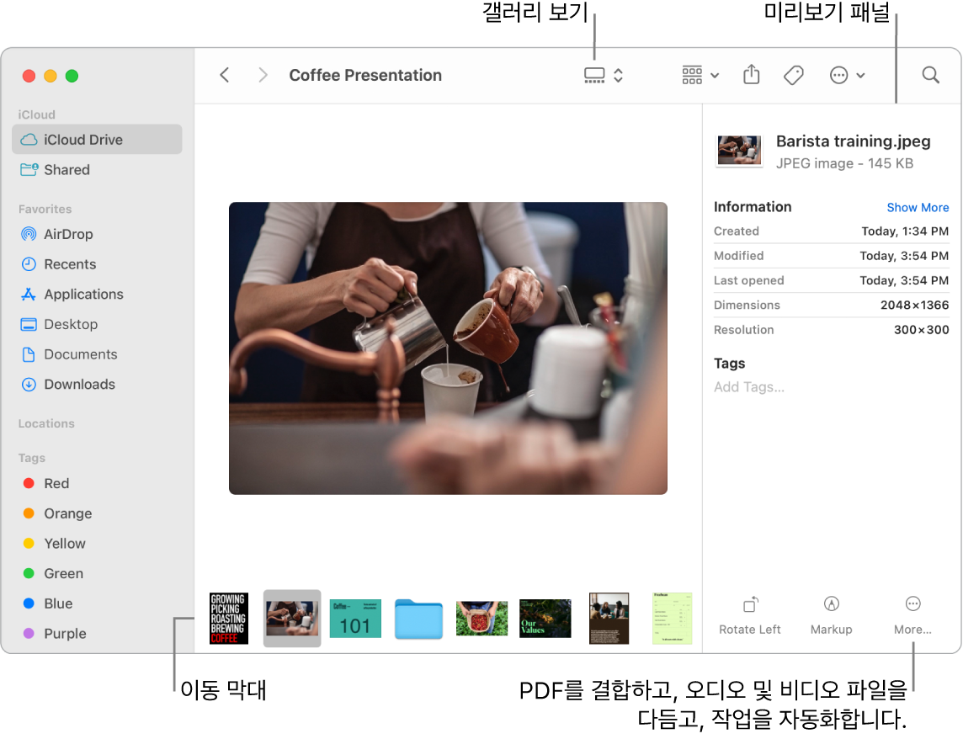The width and height of the screenshot is (963, 739).
Task: Click the Share icon in the toolbar
Action: click(750, 75)
